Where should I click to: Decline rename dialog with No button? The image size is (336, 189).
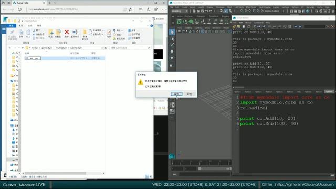[190, 94]
